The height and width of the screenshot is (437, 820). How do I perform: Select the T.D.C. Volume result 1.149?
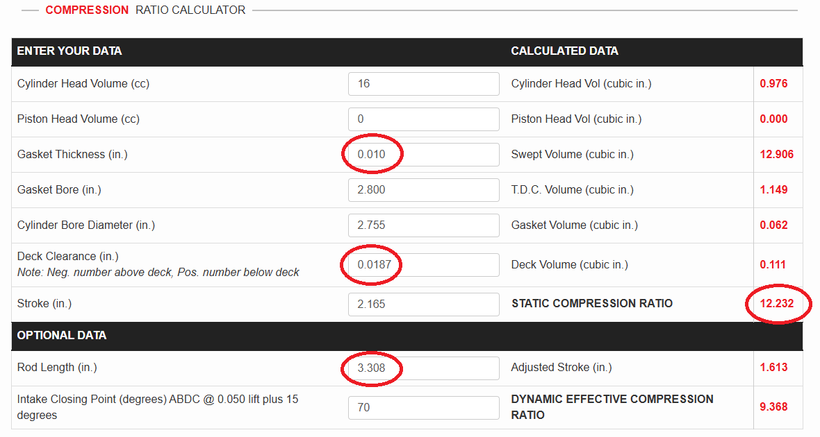click(773, 190)
